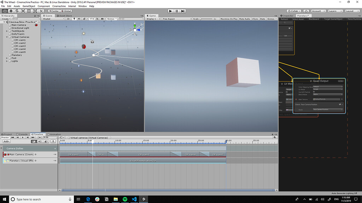
Task: Select the Hand pan tool
Action: tap(5, 11)
